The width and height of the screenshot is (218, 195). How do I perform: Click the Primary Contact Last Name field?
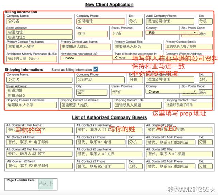[85, 47]
